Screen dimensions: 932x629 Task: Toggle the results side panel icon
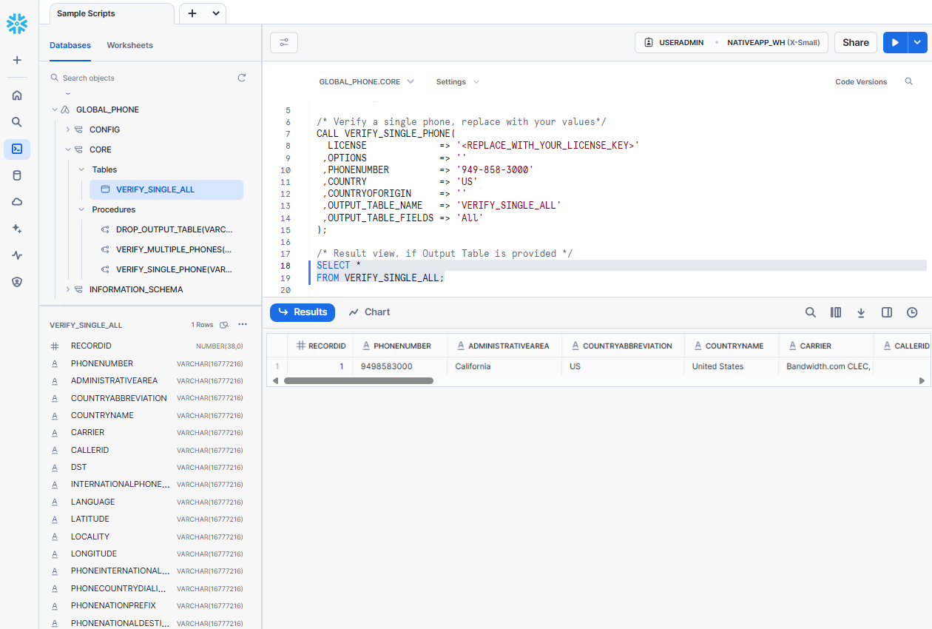click(x=887, y=312)
